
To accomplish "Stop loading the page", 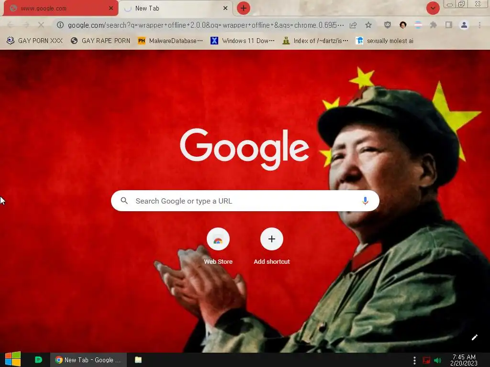I will click(x=41, y=25).
